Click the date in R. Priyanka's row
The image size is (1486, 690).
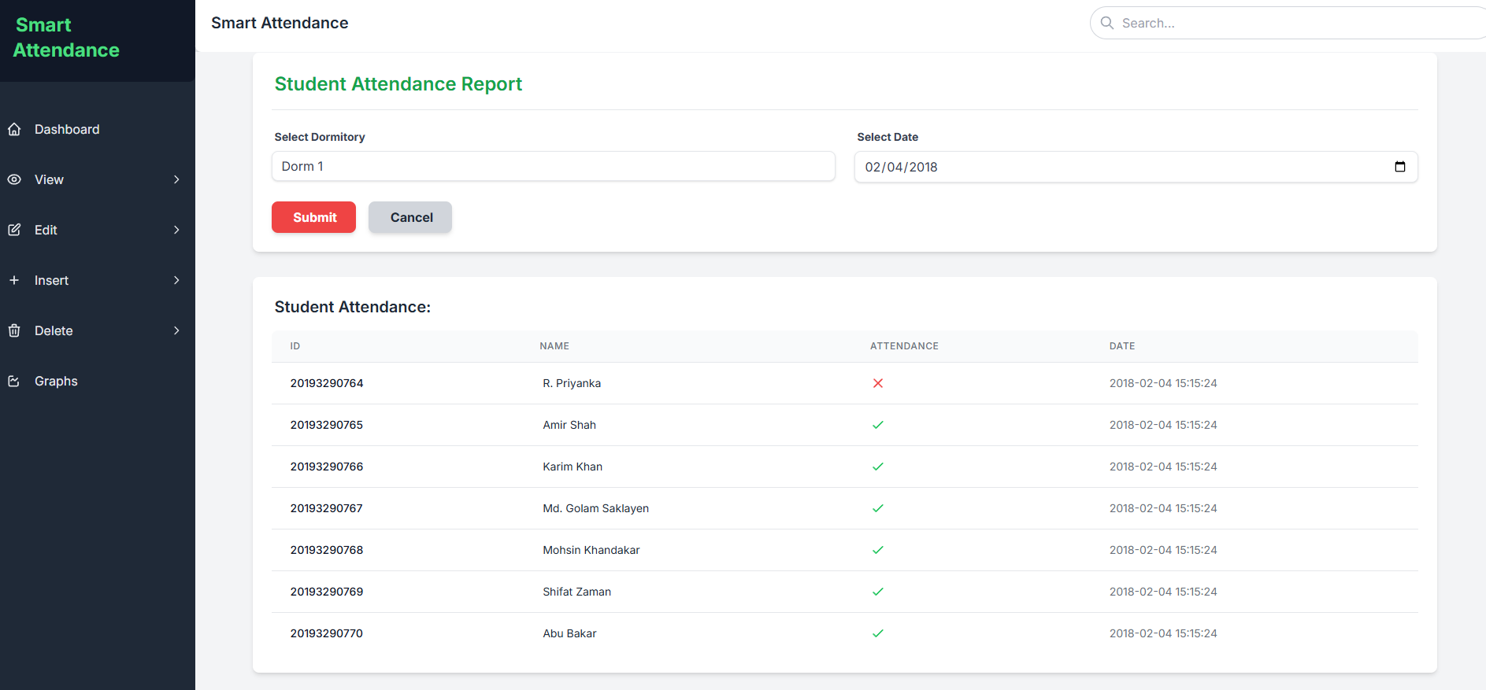click(1163, 383)
